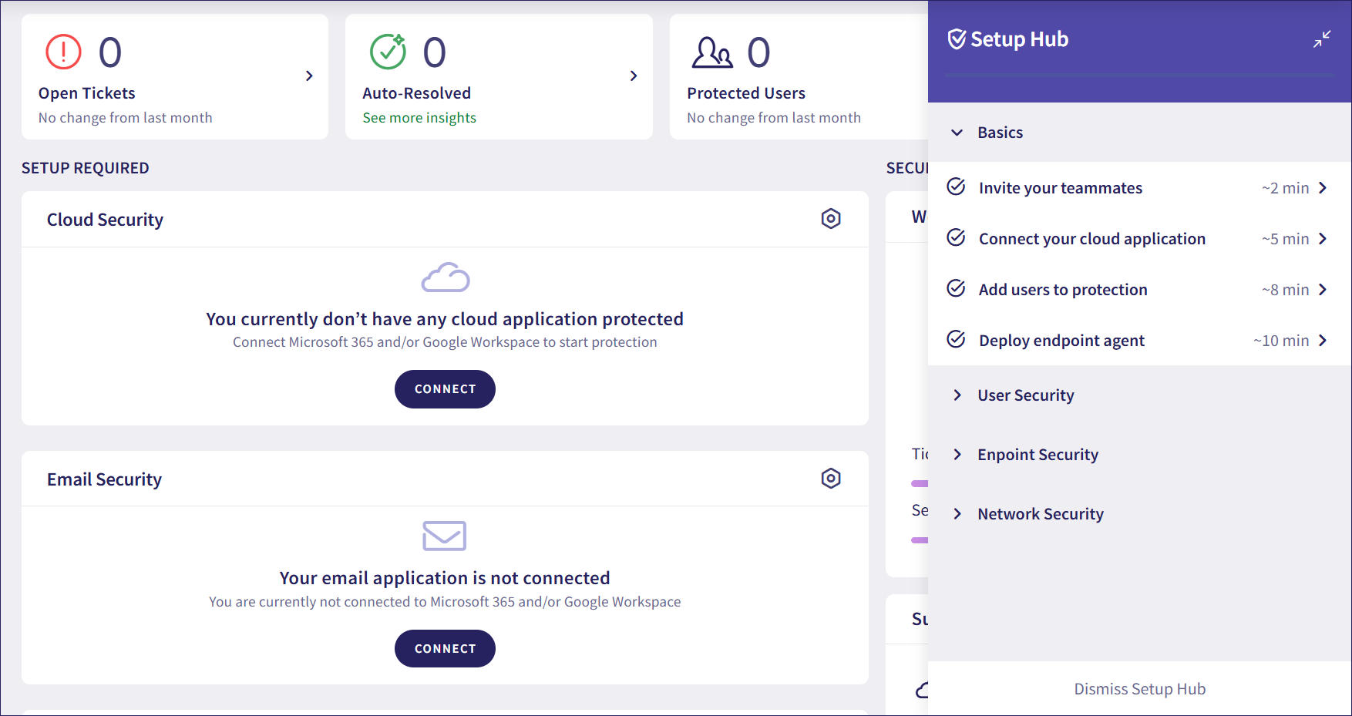Screen dimensions: 1352x716
Task: Click the cloud icon in Cloud Security
Action: (x=445, y=277)
